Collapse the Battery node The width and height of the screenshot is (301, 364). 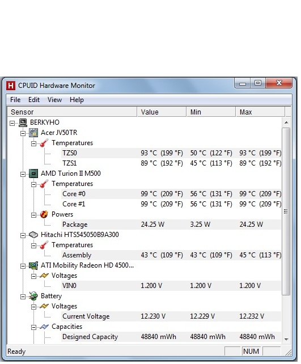[23, 297]
